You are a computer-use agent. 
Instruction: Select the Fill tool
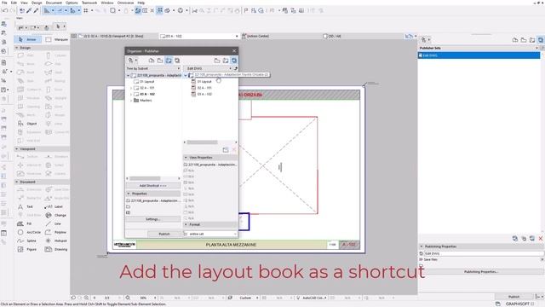point(26,223)
